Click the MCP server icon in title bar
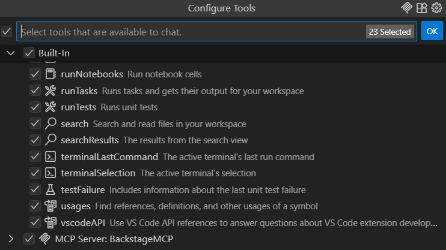This screenshot has width=446, height=250. pos(406,8)
